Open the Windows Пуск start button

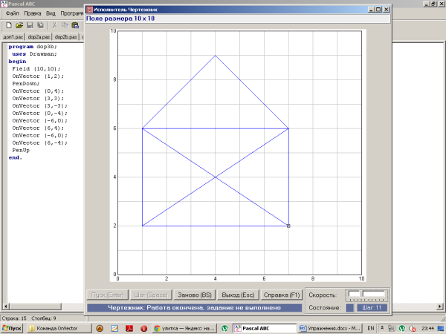point(13,327)
